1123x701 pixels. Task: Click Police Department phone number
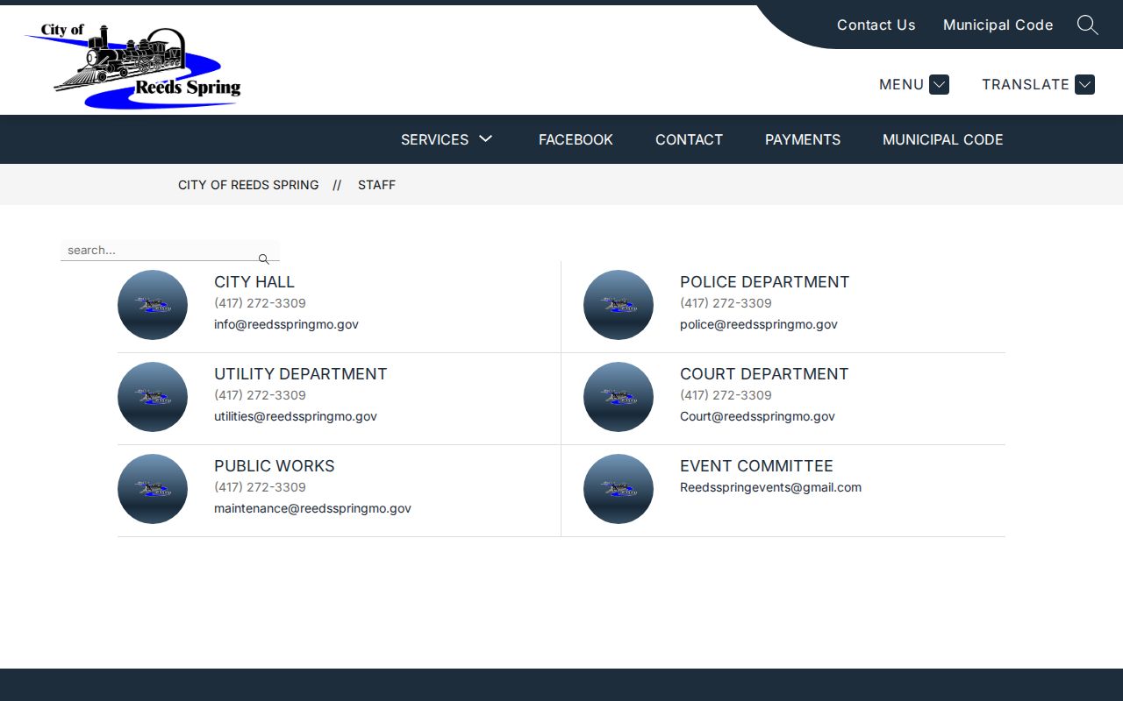pos(726,303)
